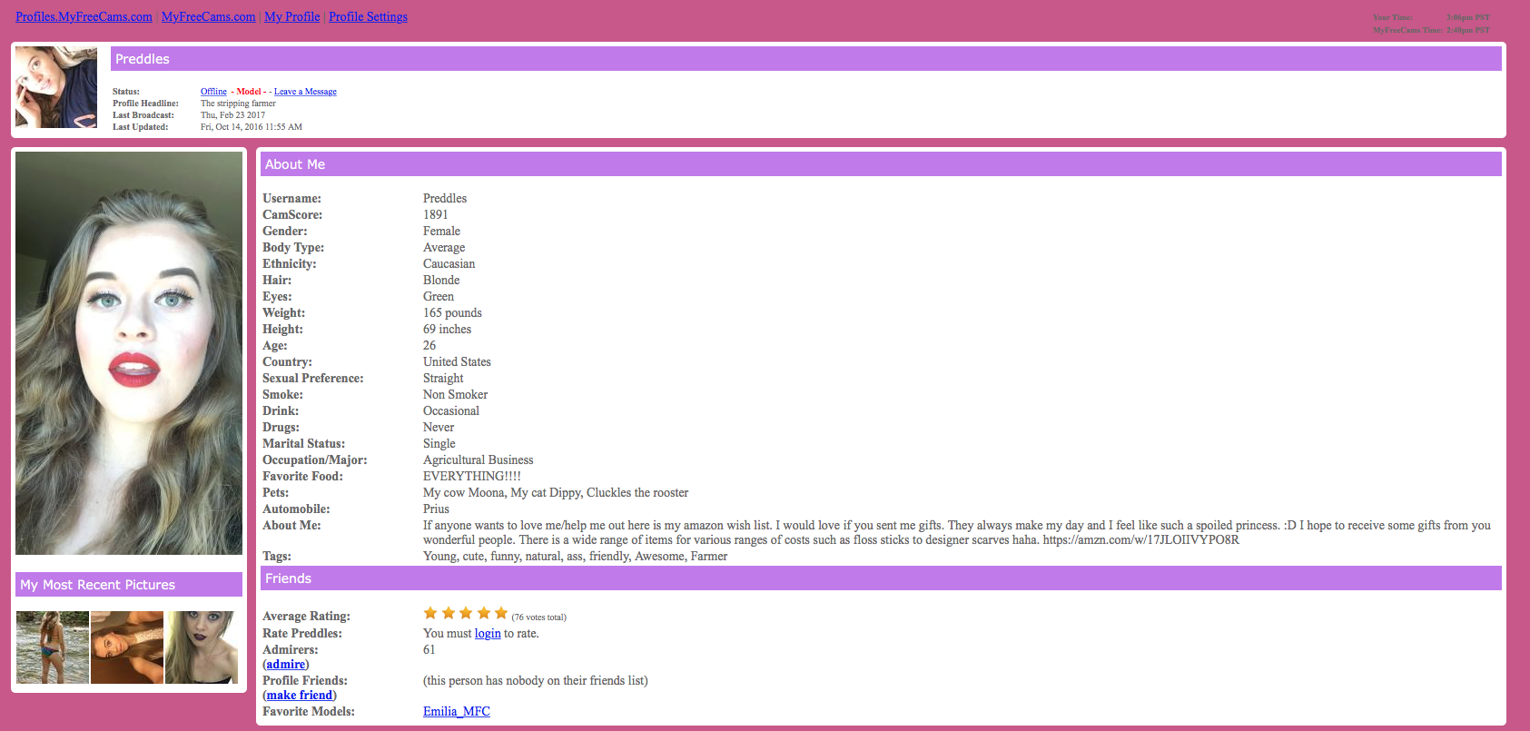The image size is (1530, 731).
Task: Open the Emilia_MFC favorite model link
Action: [456, 712]
